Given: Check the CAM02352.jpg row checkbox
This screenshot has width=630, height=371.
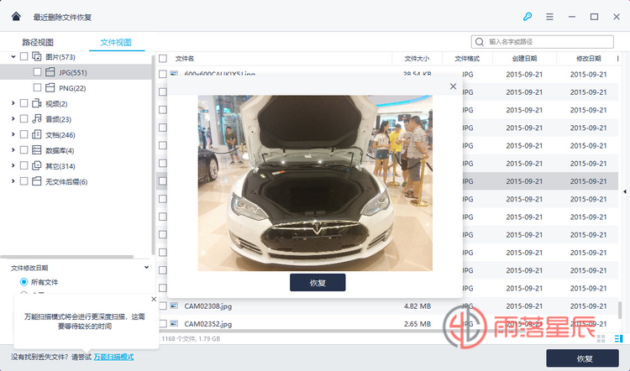Looking at the screenshot, I should pos(163,324).
